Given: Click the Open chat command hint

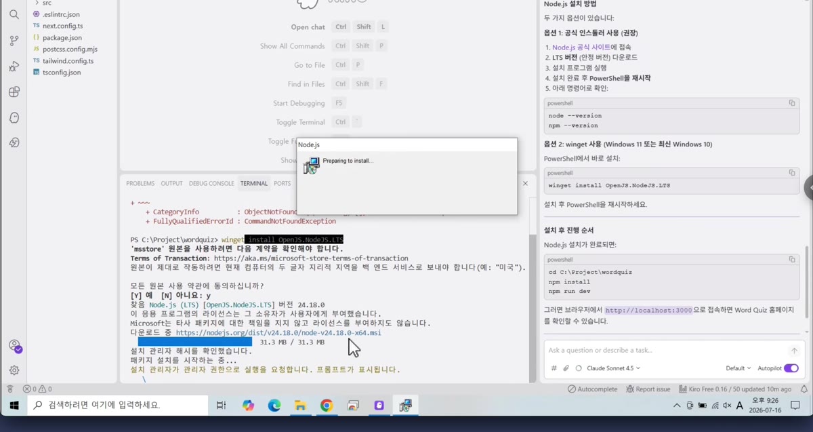Looking at the screenshot, I should pos(308,27).
